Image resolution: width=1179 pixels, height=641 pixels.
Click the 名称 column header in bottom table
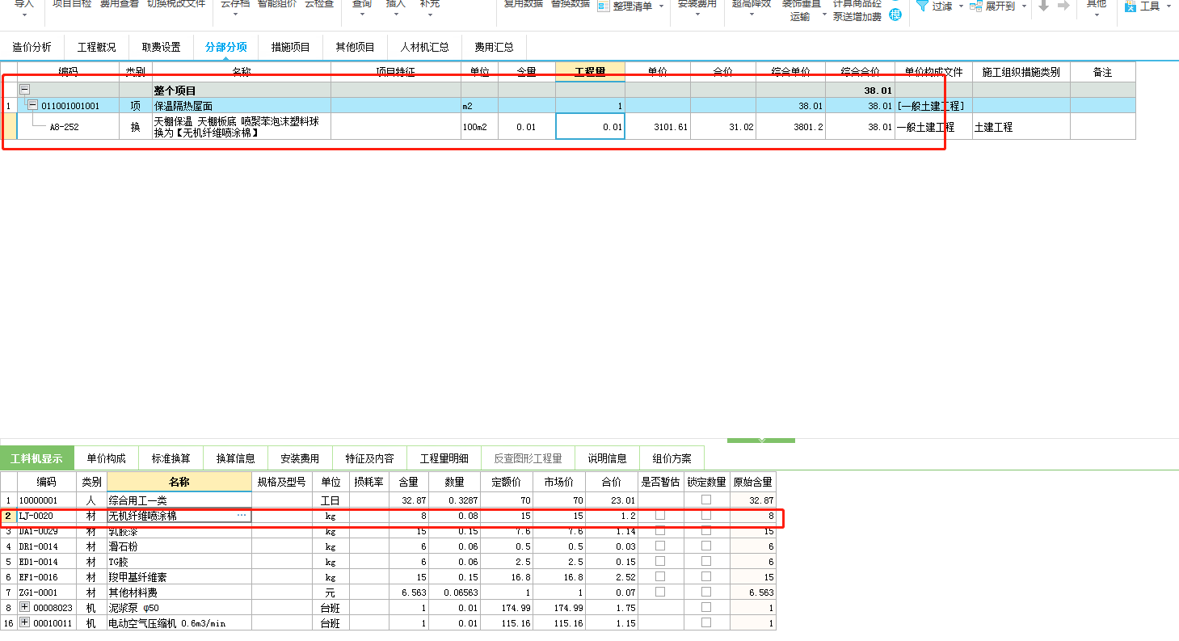click(179, 482)
